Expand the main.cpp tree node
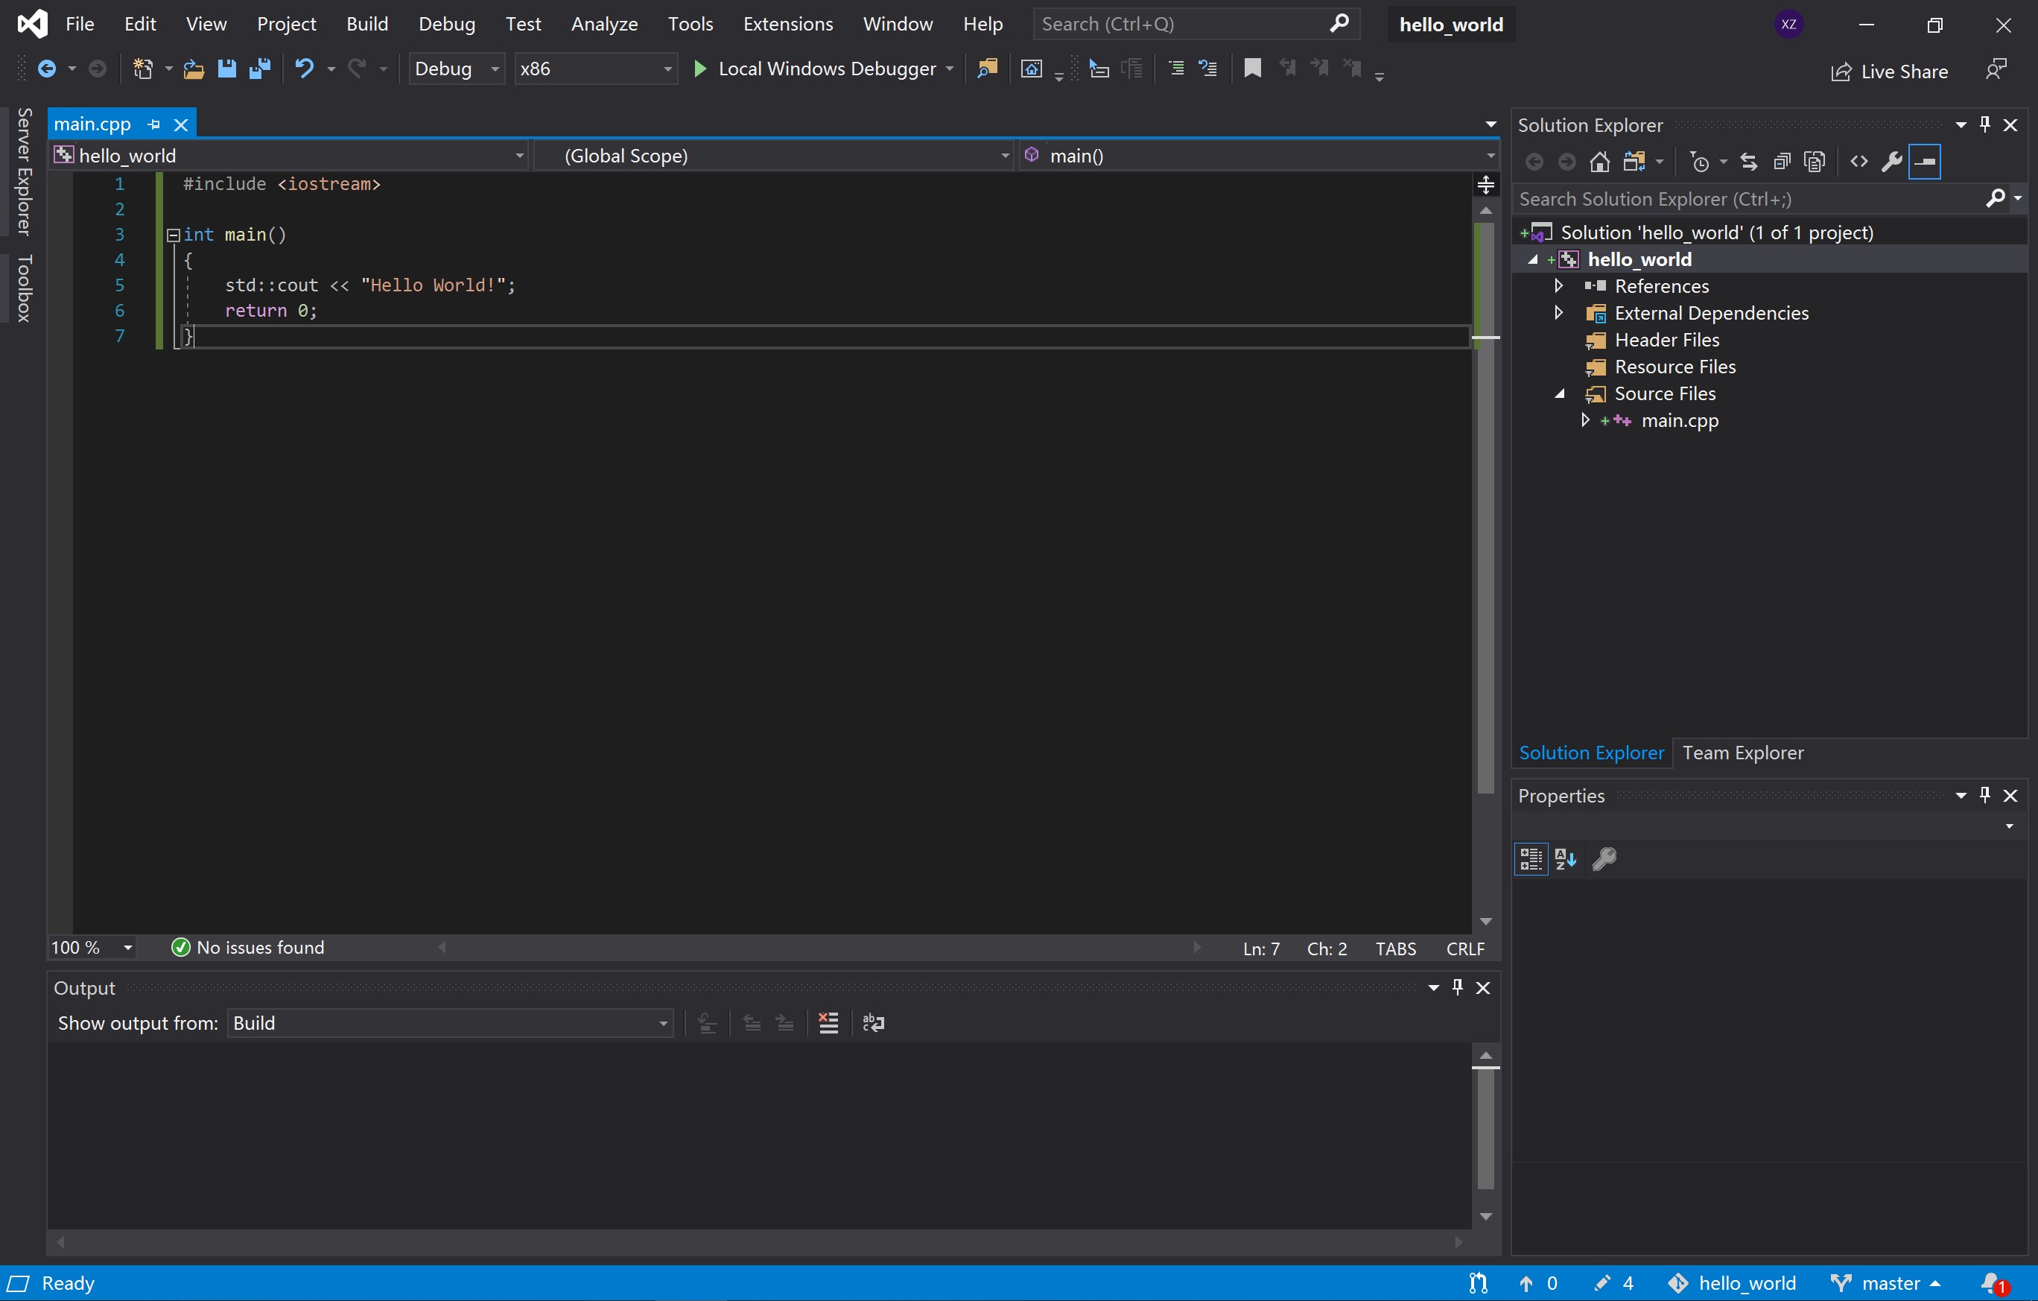Image resolution: width=2038 pixels, height=1301 pixels. tap(1585, 421)
